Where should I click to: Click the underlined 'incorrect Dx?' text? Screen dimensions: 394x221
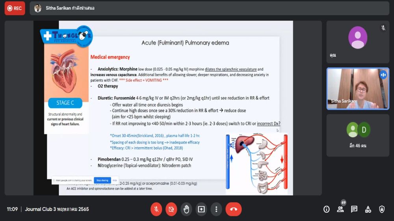(x=268, y=124)
